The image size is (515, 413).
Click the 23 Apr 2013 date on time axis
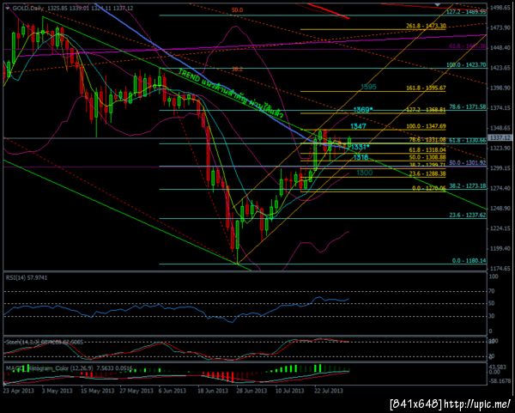[17, 391]
